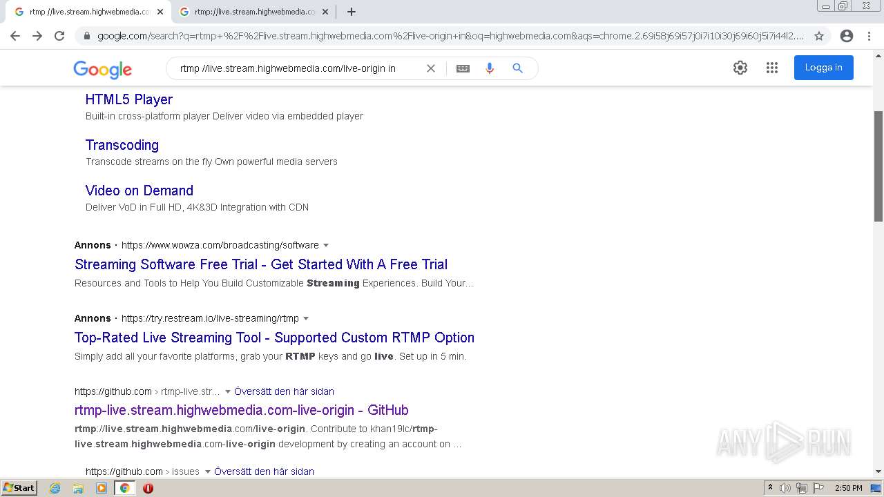
Task: Click the Logga in button
Action: tap(823, 68)
